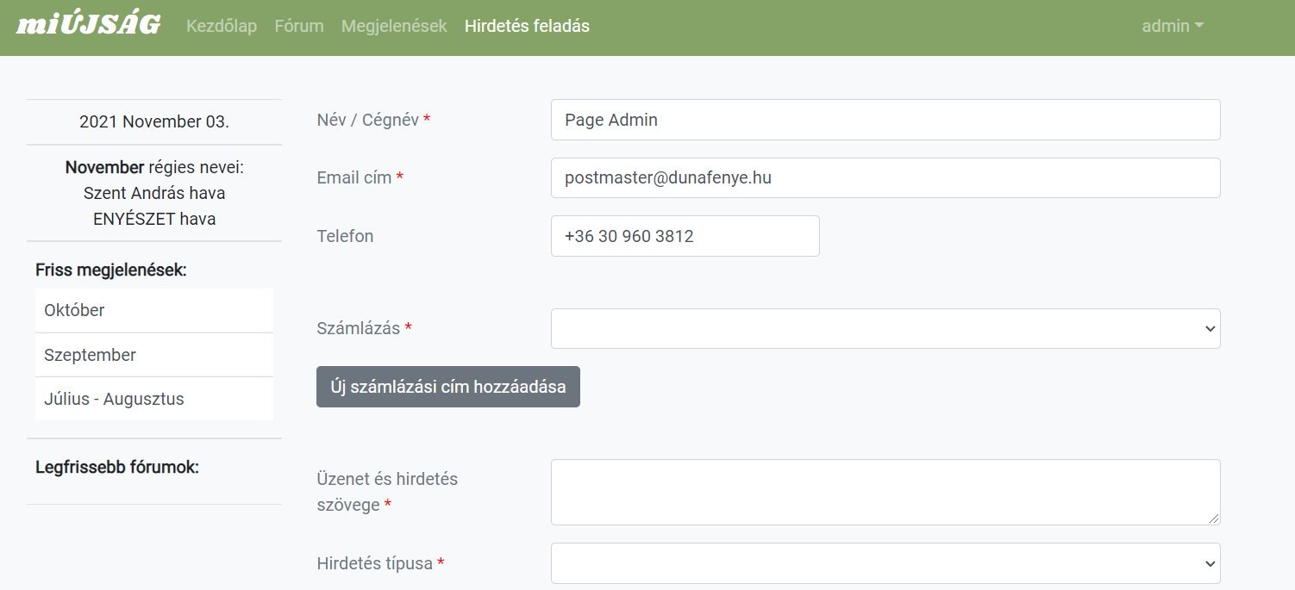The image size is (1295, 590).
Task: Click the 'Név / Cégnév' field label
Action: 373,120
